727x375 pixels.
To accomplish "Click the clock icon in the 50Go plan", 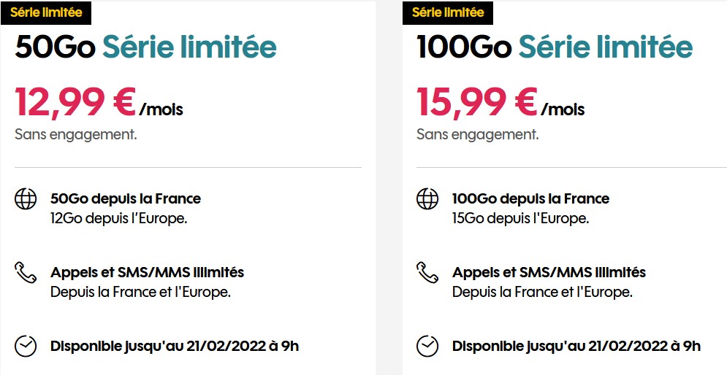I will click(x=26, y=346).
